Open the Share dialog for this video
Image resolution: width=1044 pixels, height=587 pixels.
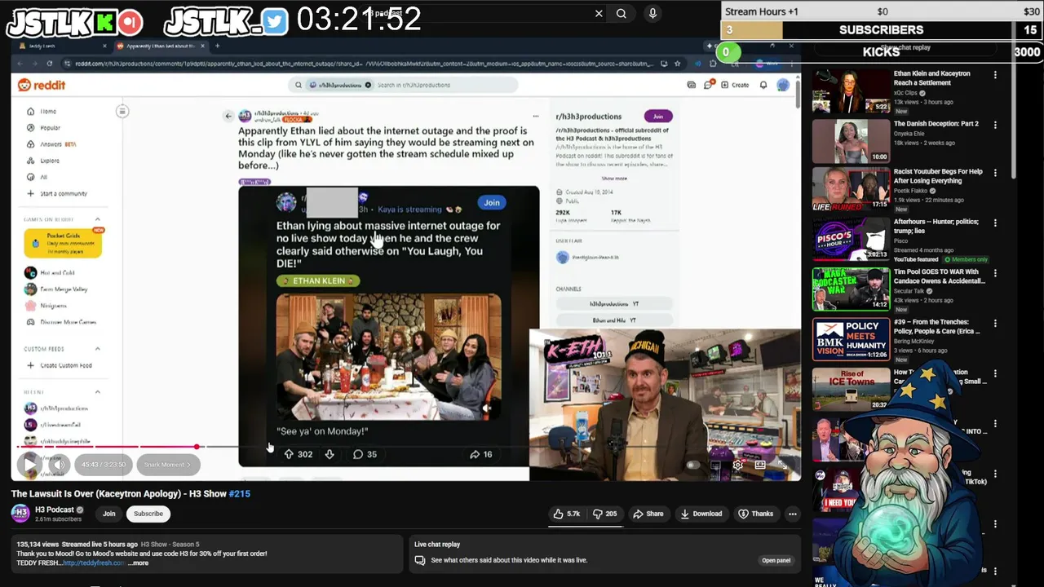click(x=649, y=514)
